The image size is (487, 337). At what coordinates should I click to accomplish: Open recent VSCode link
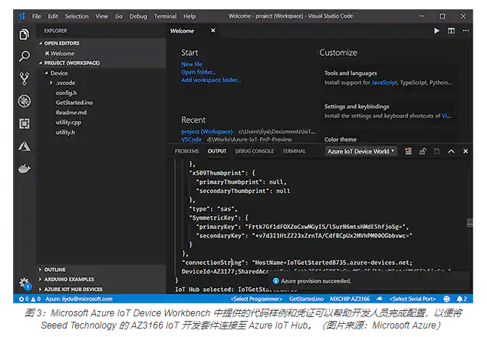(x=191, y=139)
